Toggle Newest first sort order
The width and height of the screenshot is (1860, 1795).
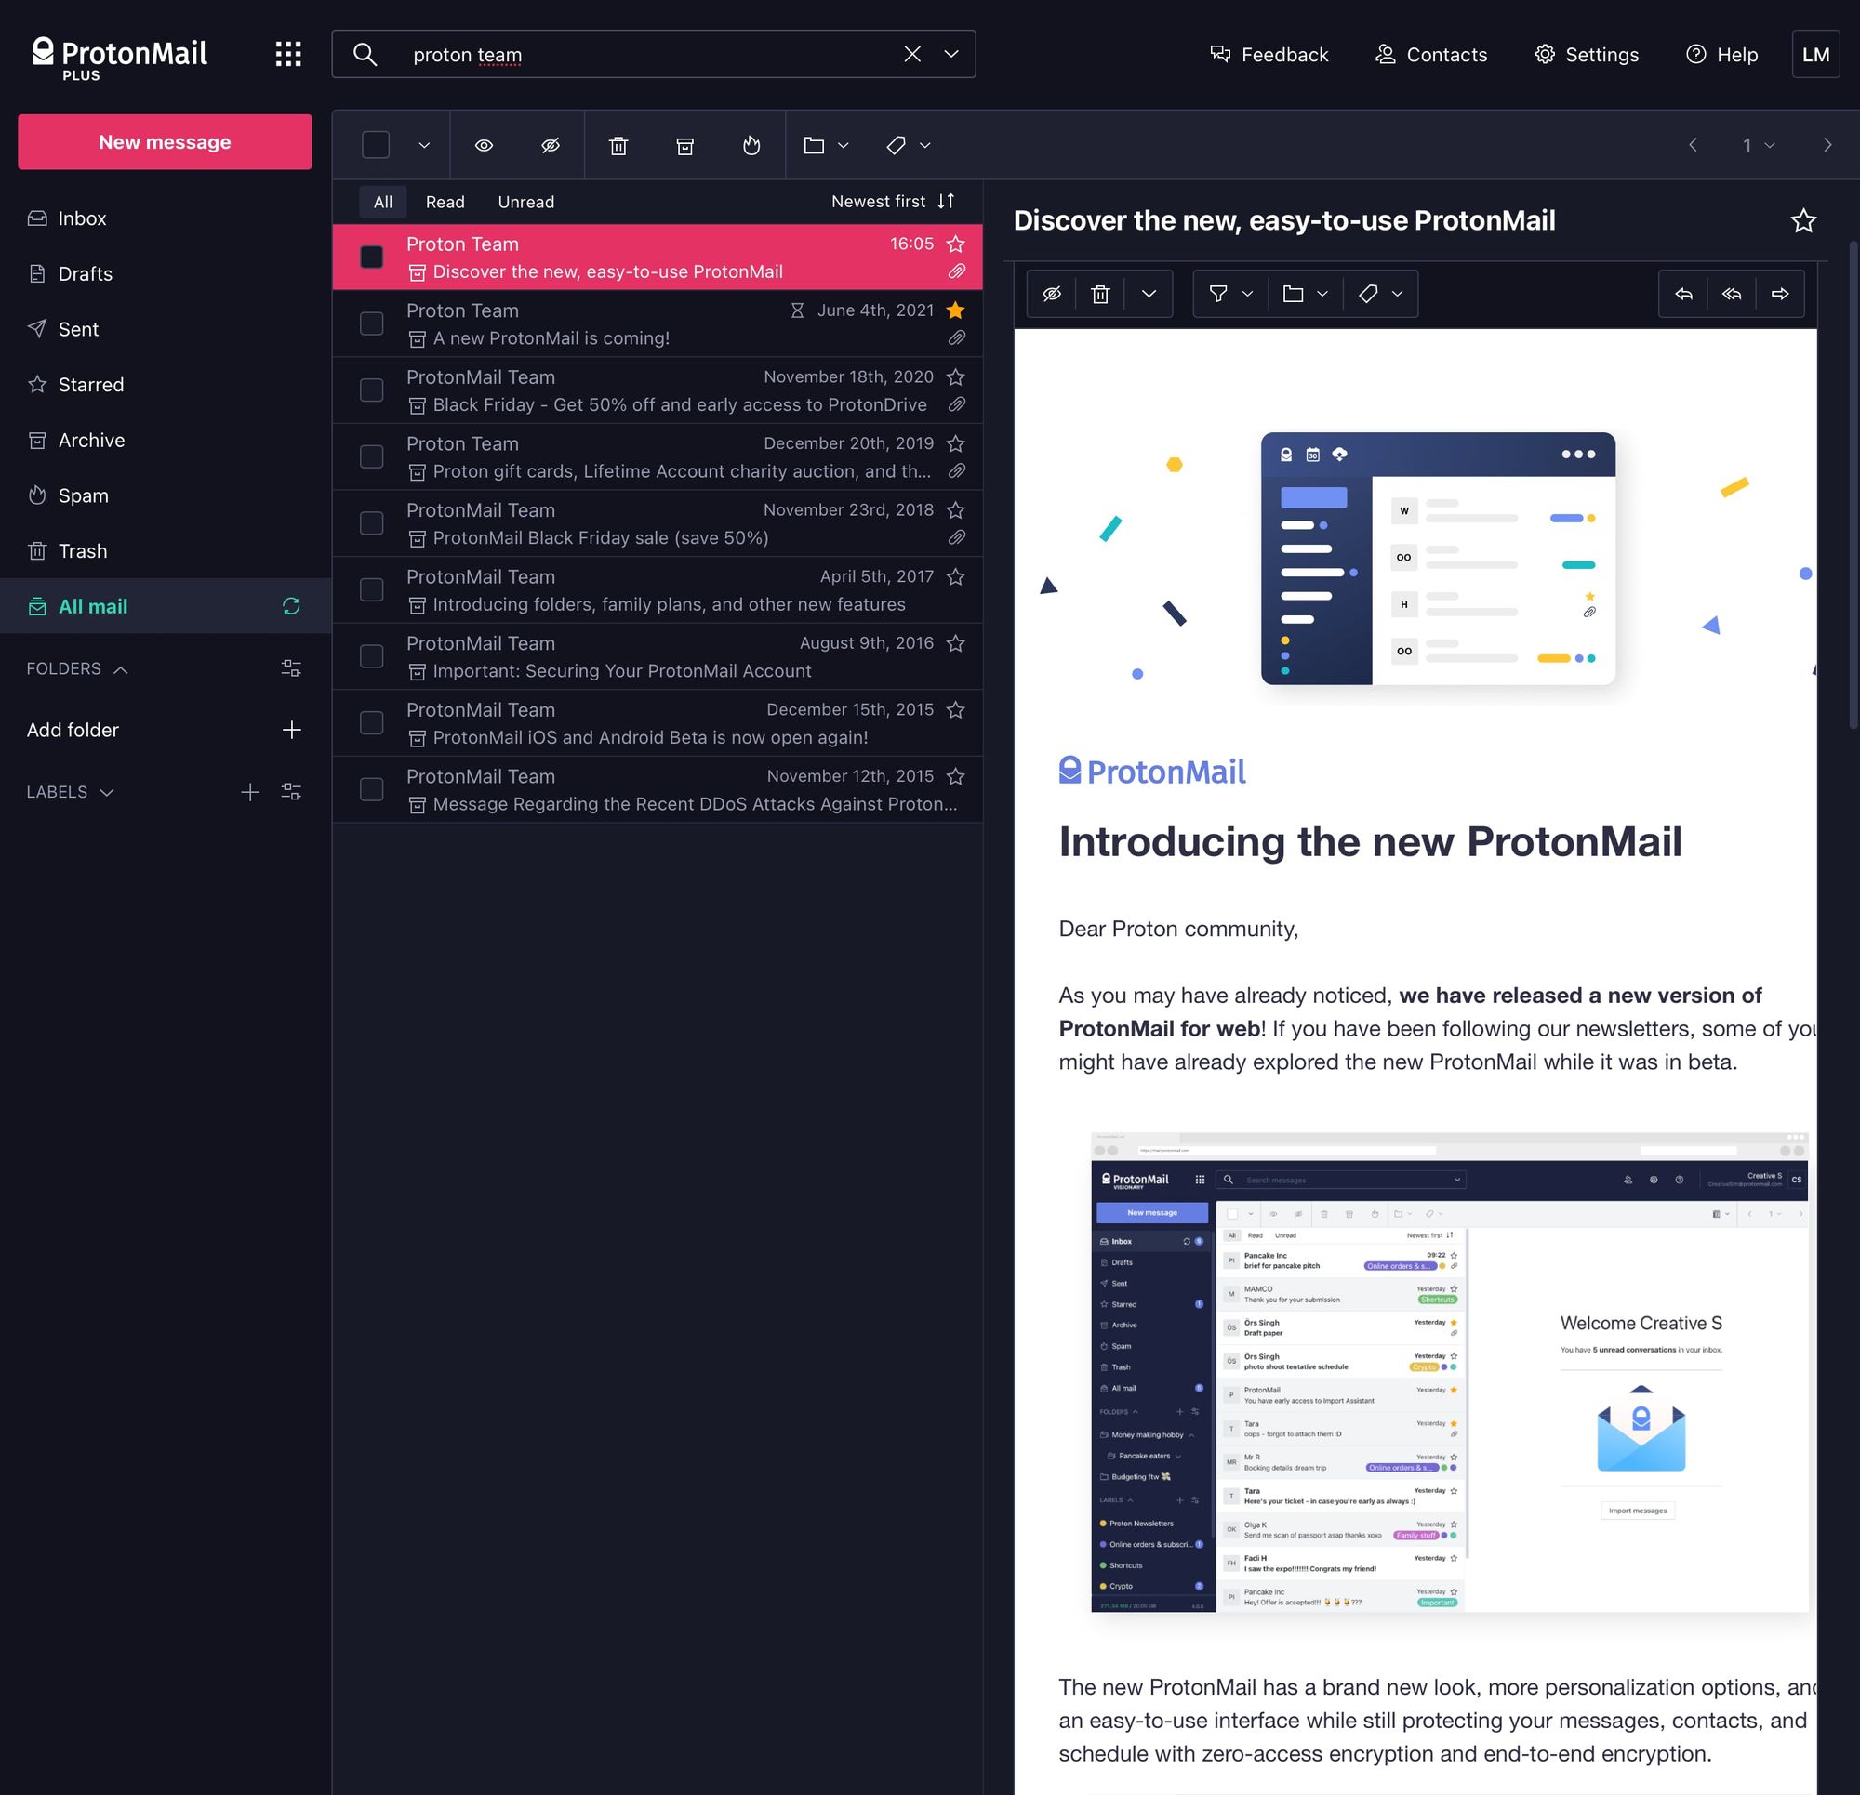click(x=893, y=201)
